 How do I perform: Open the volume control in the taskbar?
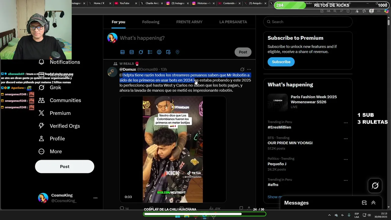(369, 215)
